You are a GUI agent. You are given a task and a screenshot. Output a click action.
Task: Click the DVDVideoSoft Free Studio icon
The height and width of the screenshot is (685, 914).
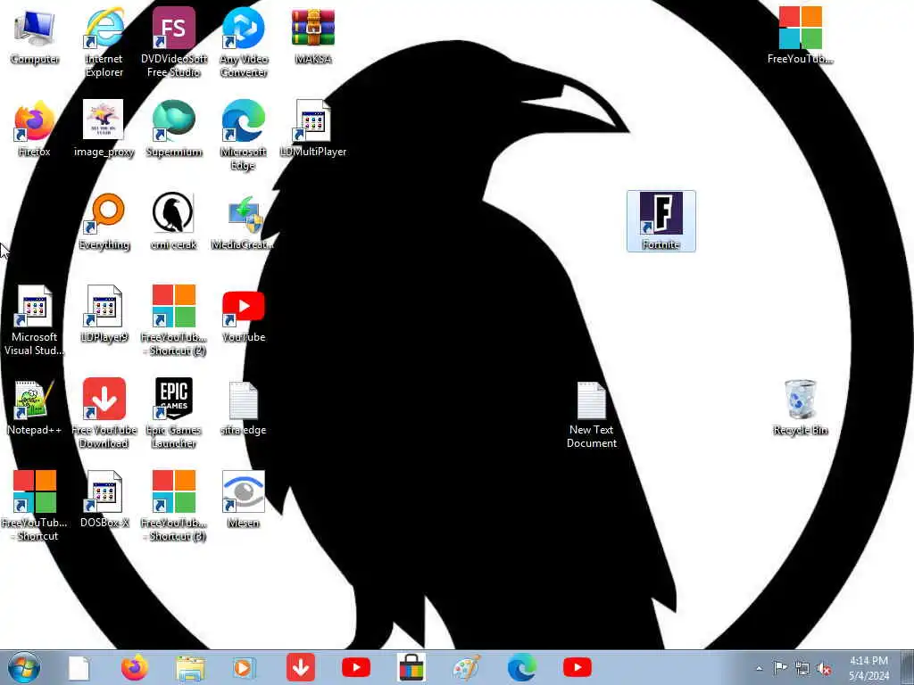click(x=174, y=43)
